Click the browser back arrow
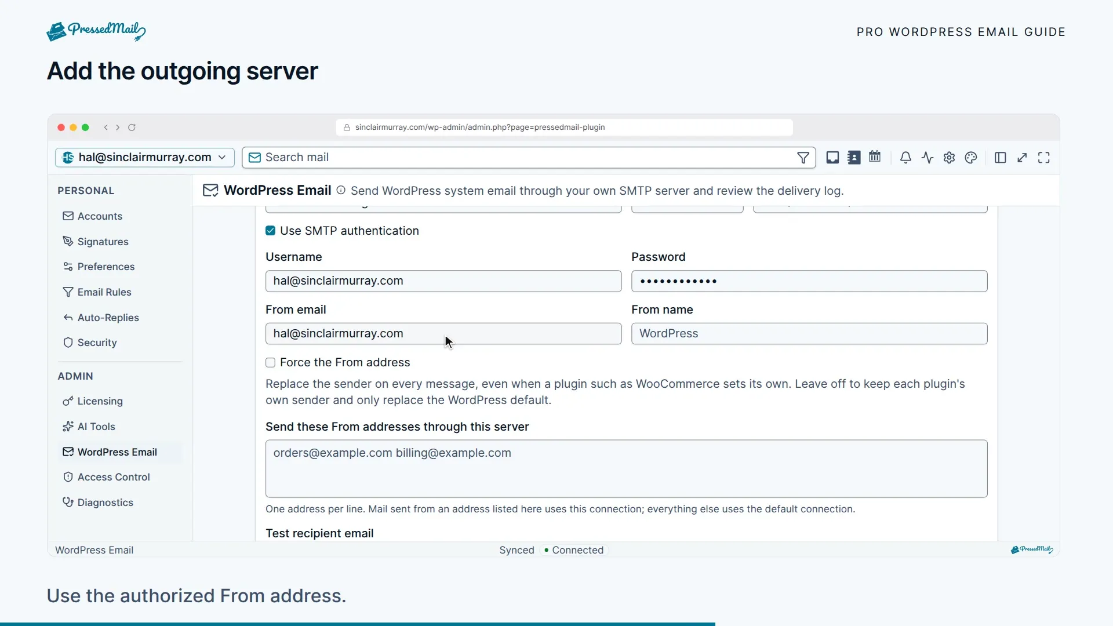This screenshot has height=626, width=1113. coord(106,128)
